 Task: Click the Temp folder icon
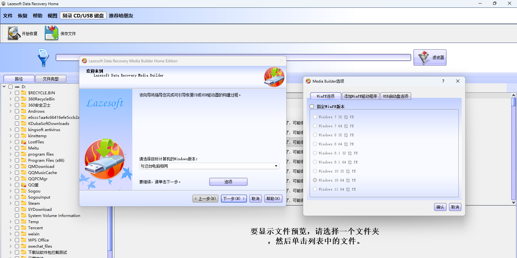tap(24, 222)
